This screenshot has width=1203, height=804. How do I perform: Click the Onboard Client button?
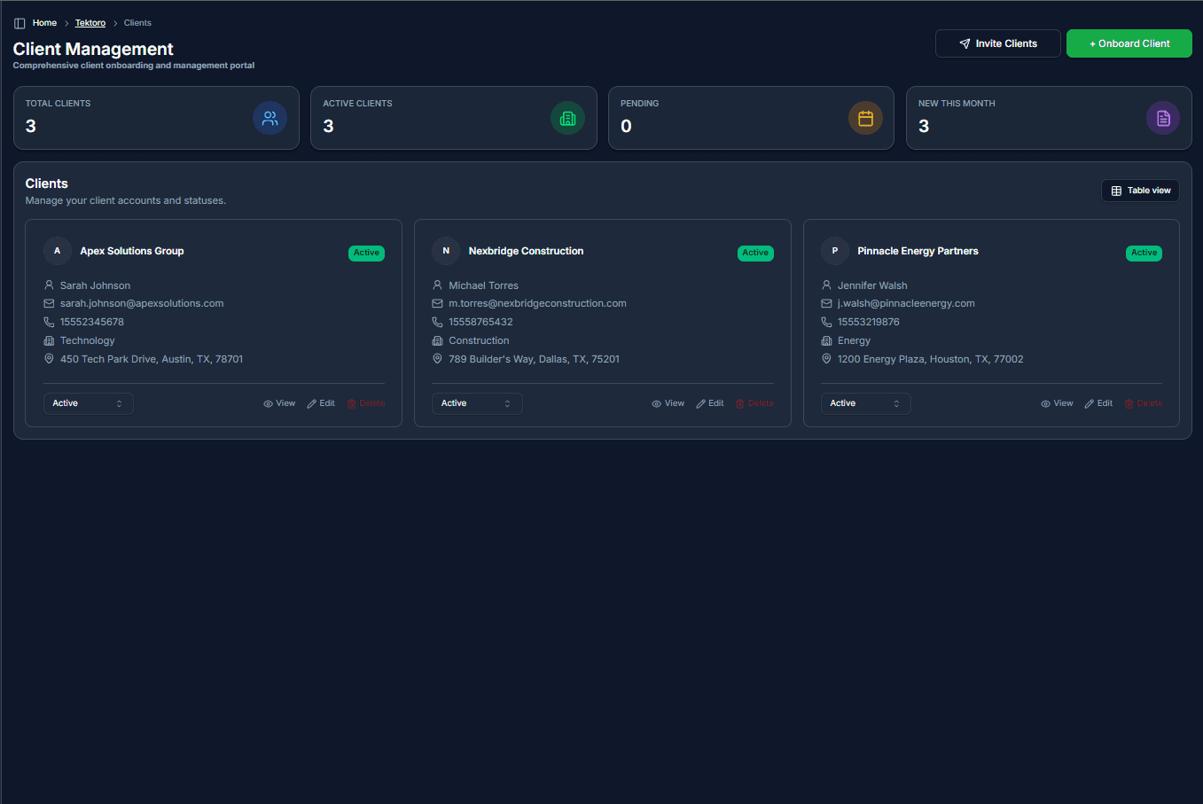[1129, 43]
